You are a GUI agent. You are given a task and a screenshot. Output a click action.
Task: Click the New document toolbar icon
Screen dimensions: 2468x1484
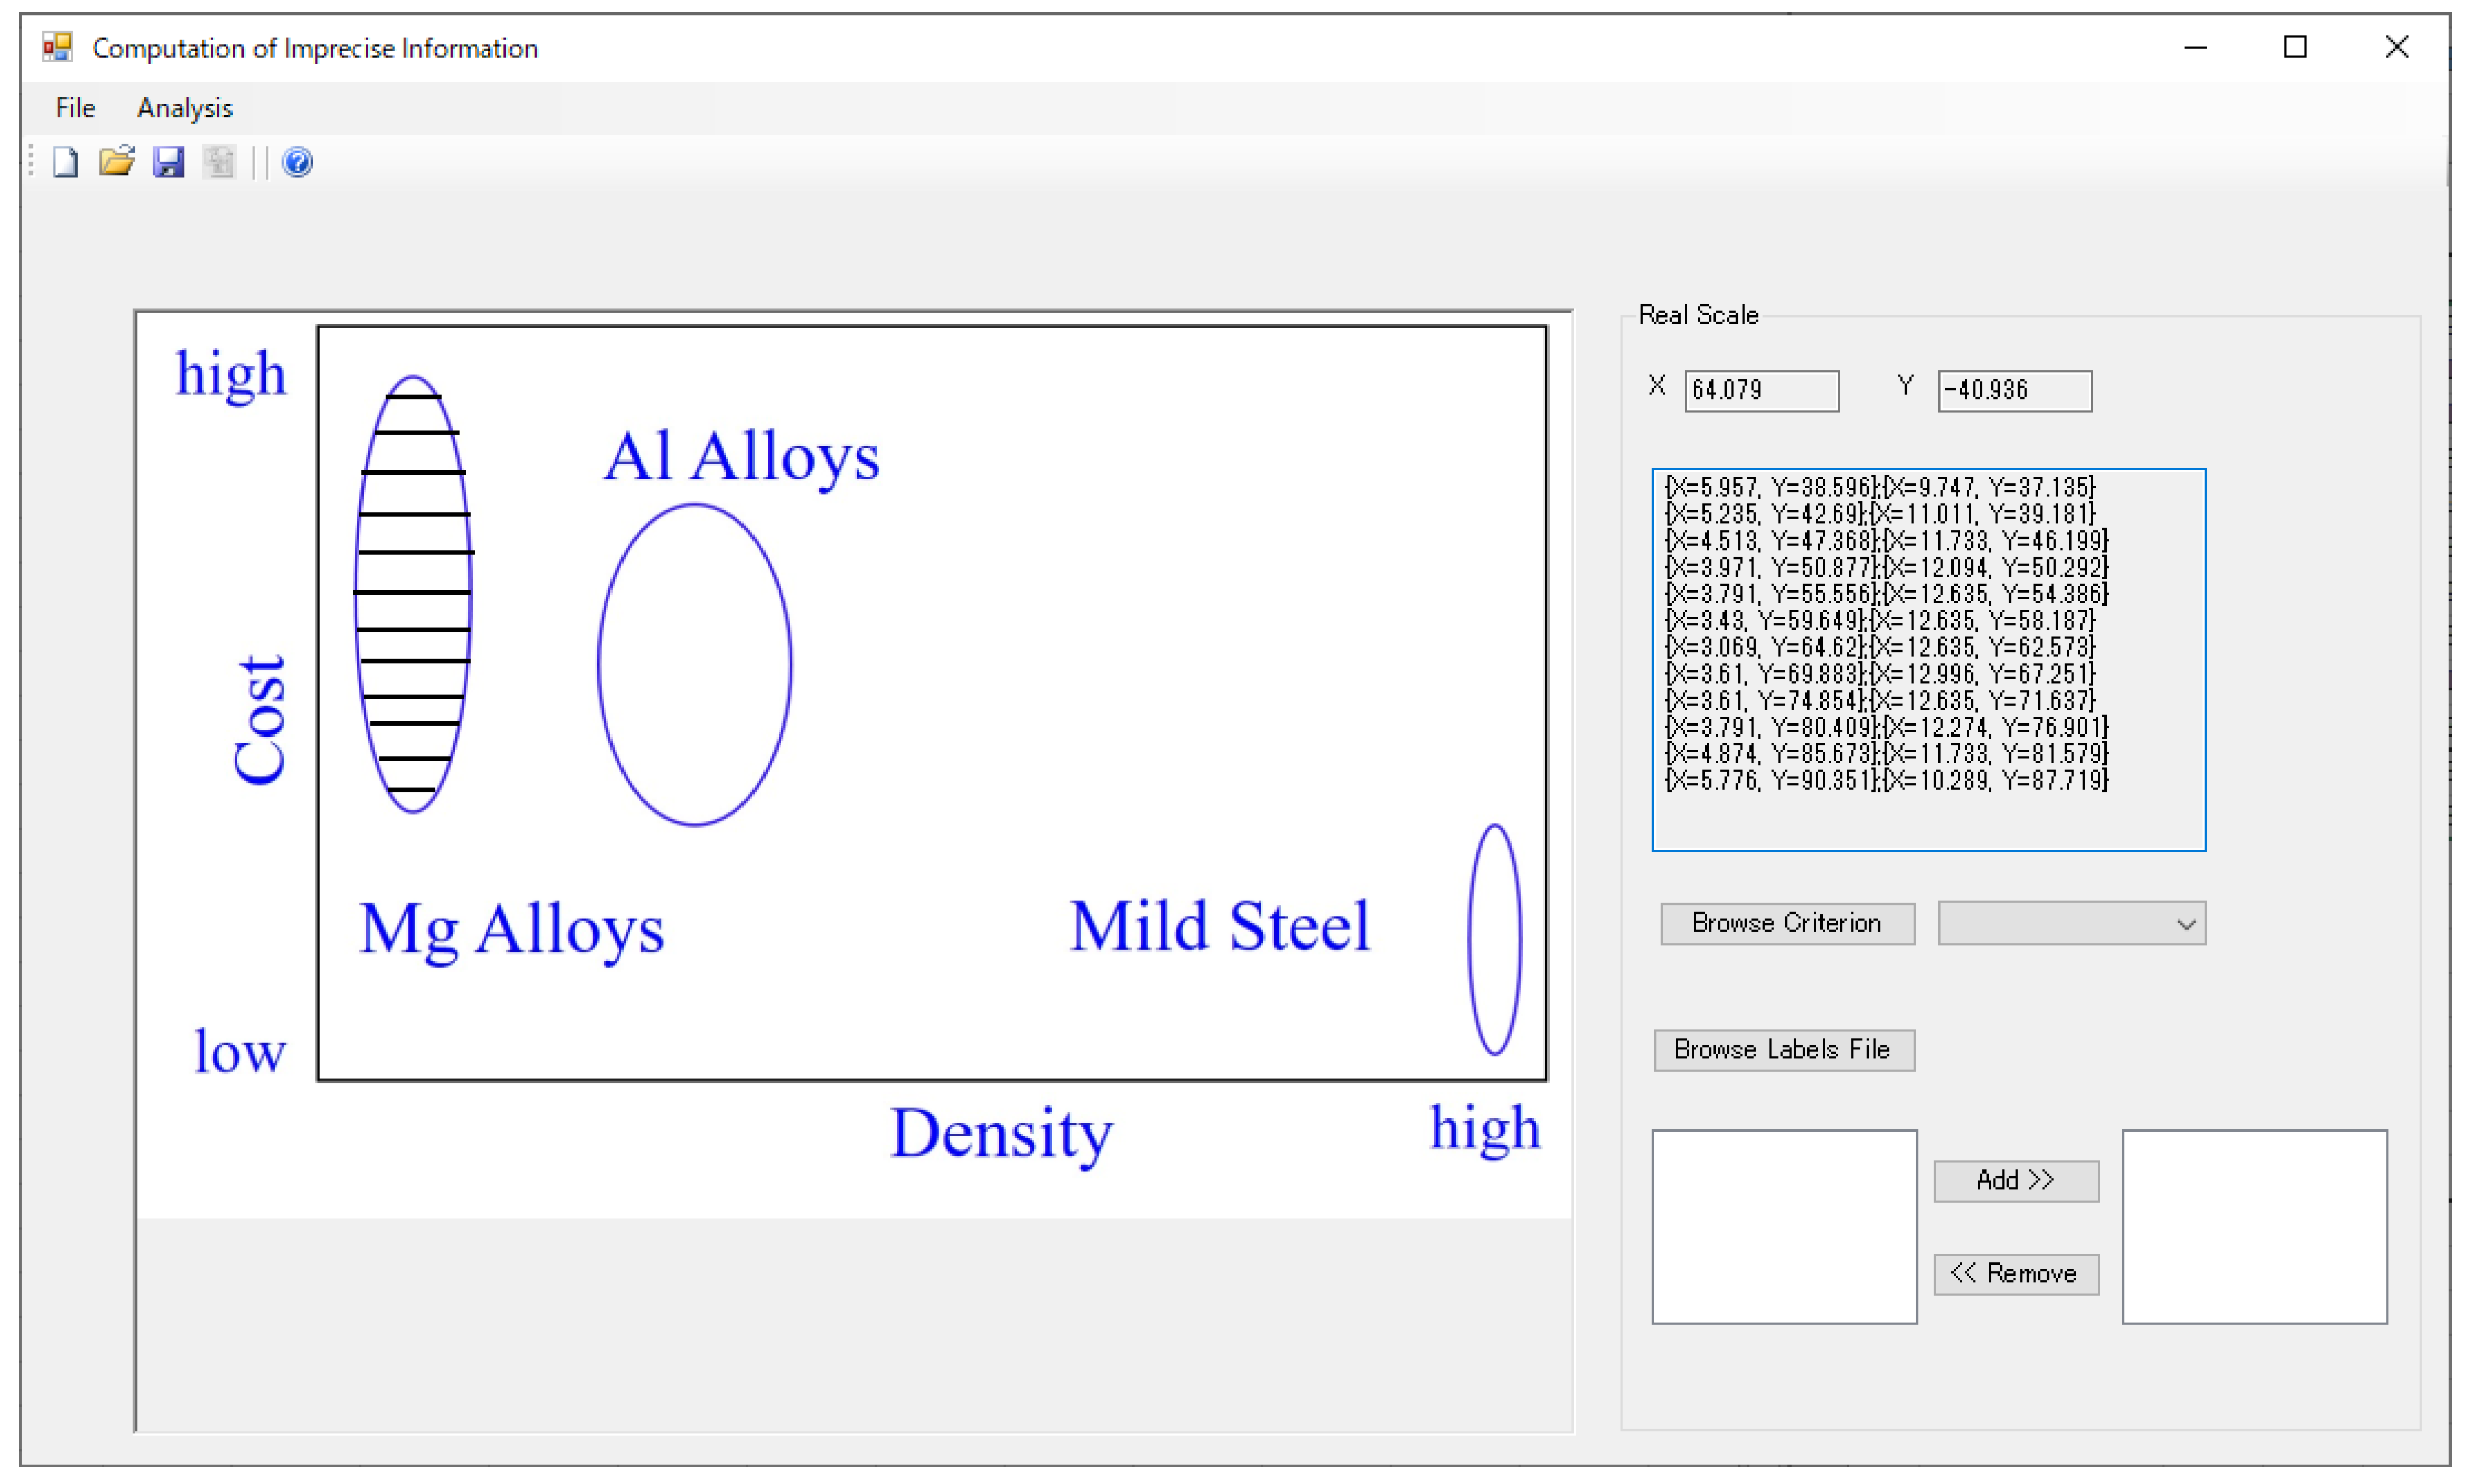point(65,162)
